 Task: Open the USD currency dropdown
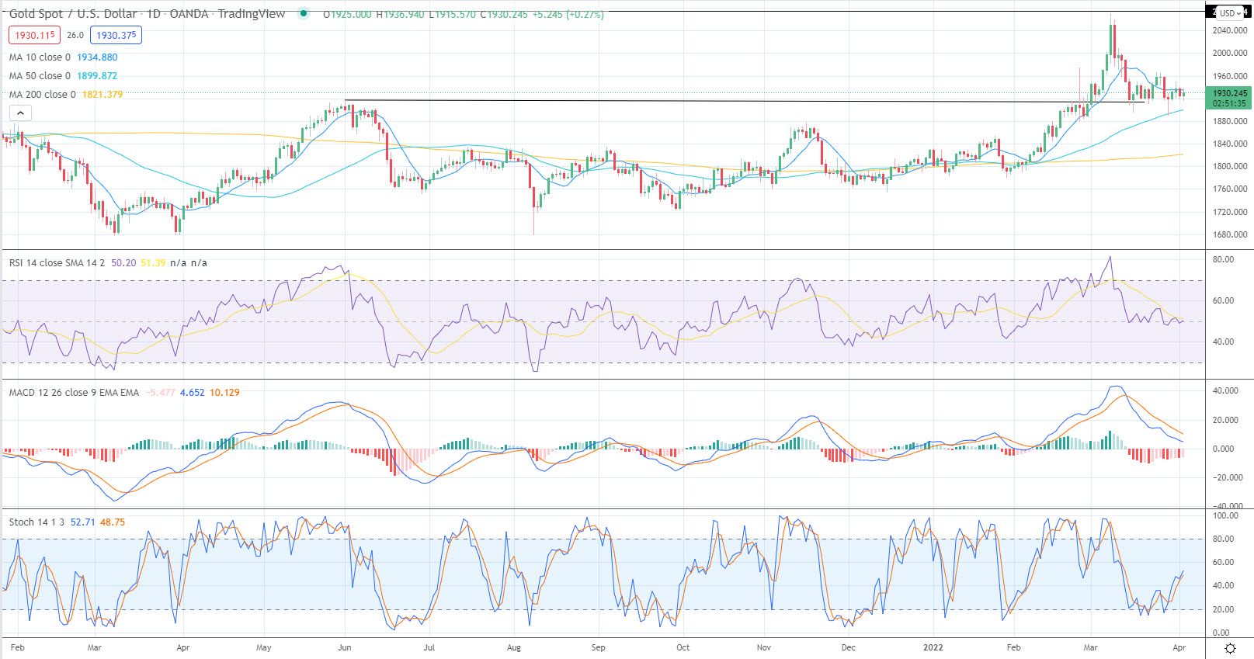click(x=1230, y=13)
